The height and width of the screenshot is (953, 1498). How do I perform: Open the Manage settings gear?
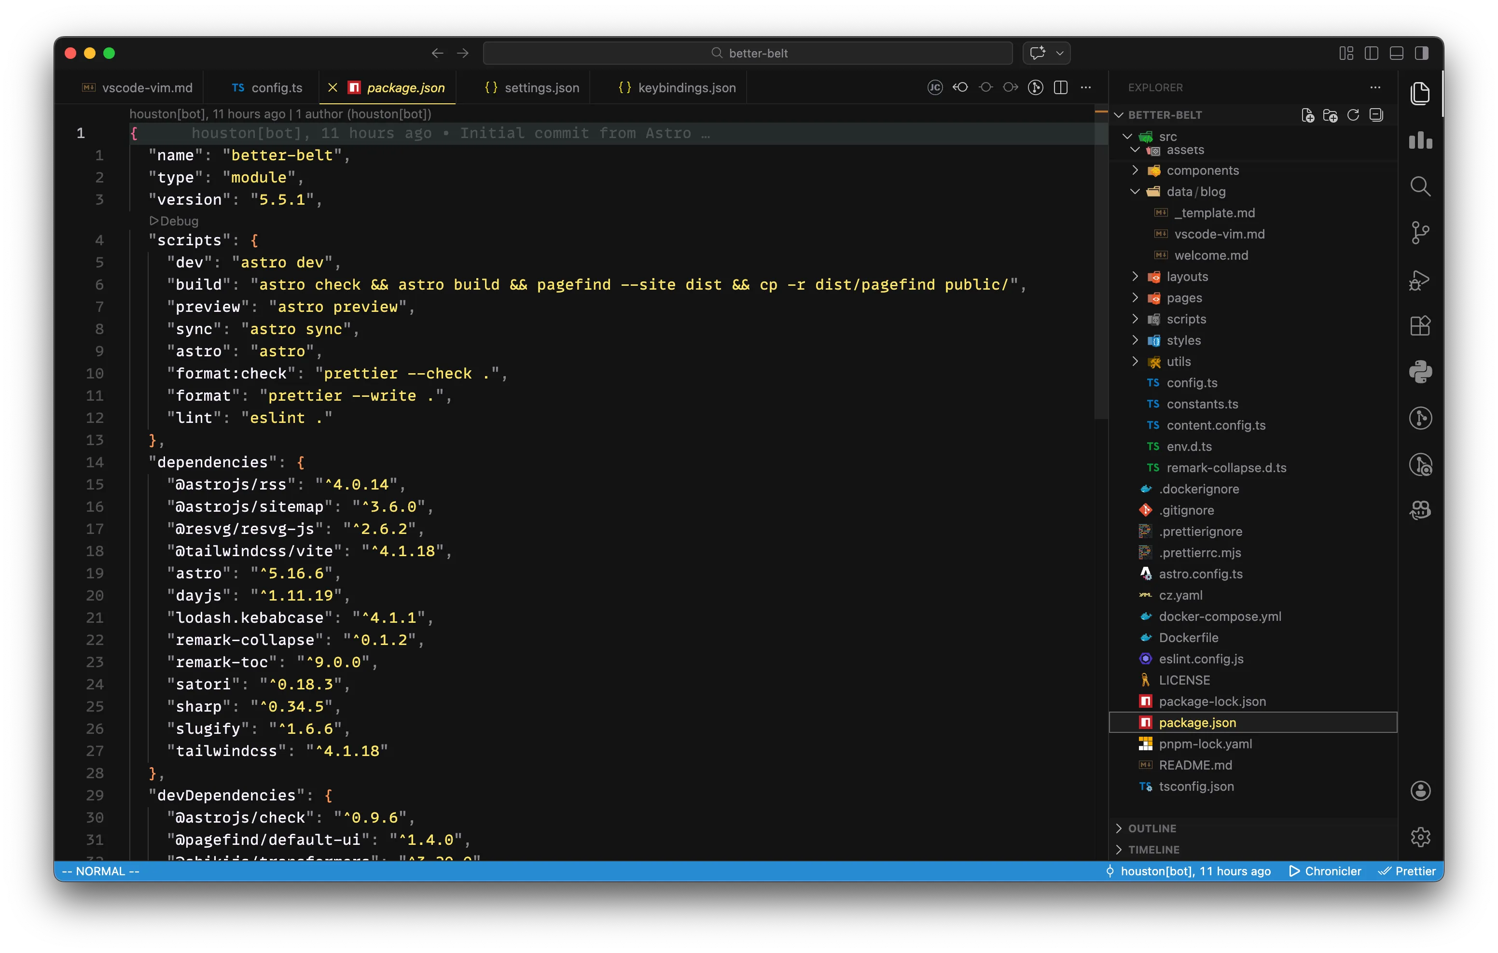(1420, 837)
